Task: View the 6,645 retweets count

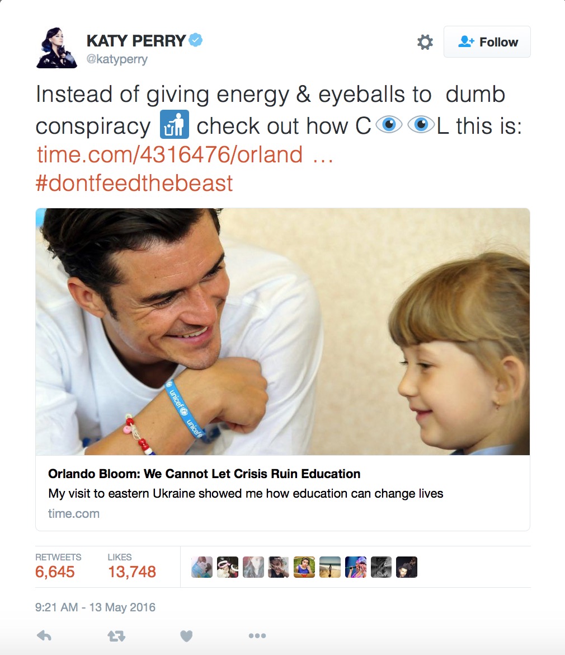Action: tap(55, 572)
